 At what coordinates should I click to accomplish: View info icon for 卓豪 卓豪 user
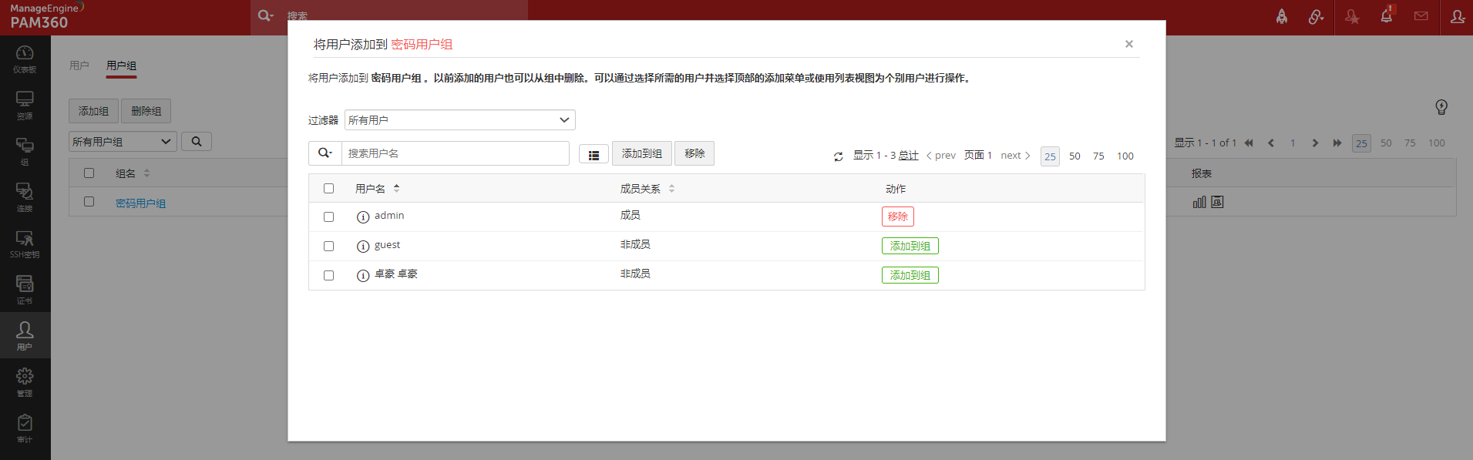(x=363, y=276)
